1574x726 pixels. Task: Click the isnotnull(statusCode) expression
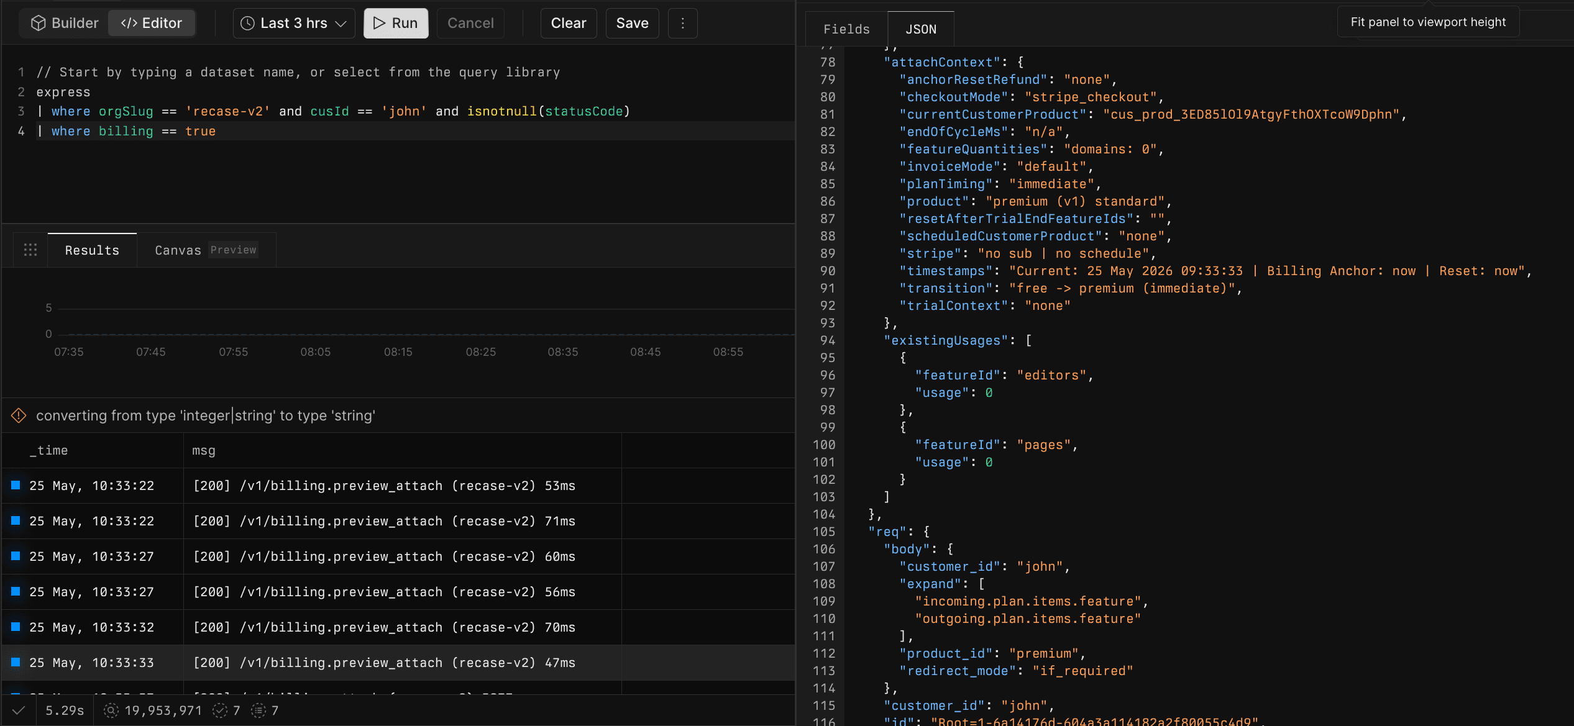549,111
